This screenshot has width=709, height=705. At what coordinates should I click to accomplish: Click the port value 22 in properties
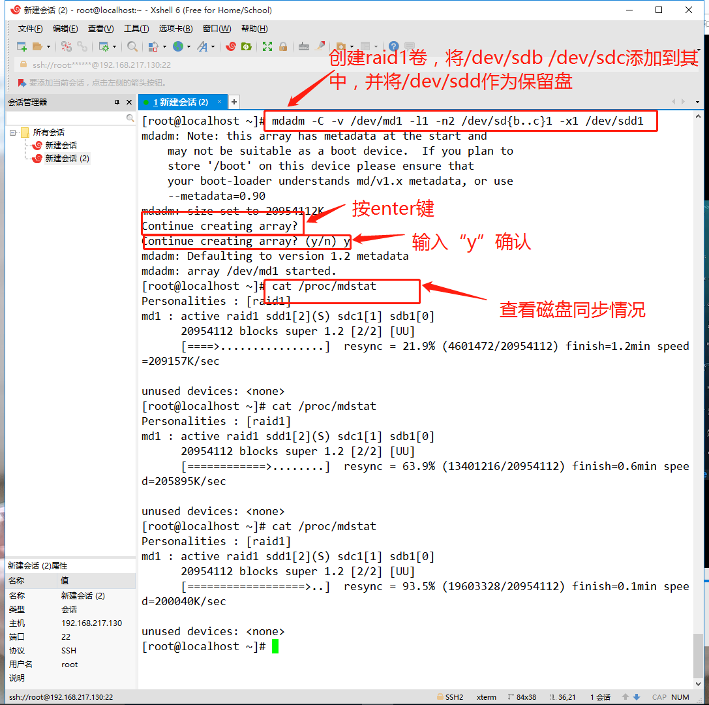[x=66, y=636]
